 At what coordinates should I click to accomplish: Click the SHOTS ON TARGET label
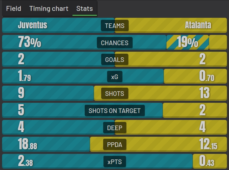[x=115, y=111]
